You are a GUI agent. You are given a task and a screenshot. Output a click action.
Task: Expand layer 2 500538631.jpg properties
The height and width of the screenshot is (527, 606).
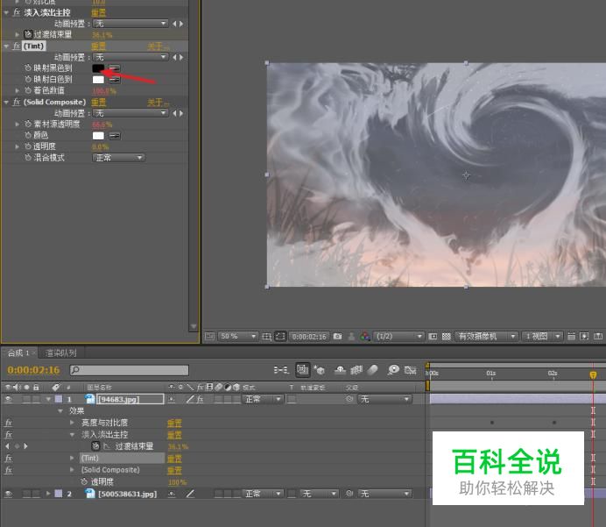pos(48,494)
